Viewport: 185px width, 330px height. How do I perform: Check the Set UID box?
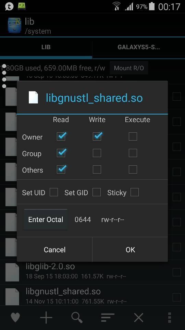coord(54,192)
